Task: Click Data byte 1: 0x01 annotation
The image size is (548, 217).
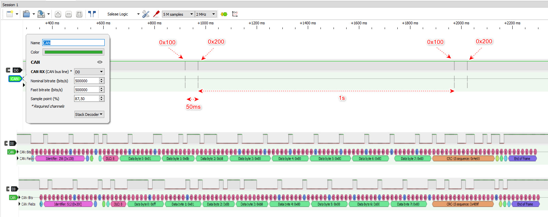Action: pos(183,204)
